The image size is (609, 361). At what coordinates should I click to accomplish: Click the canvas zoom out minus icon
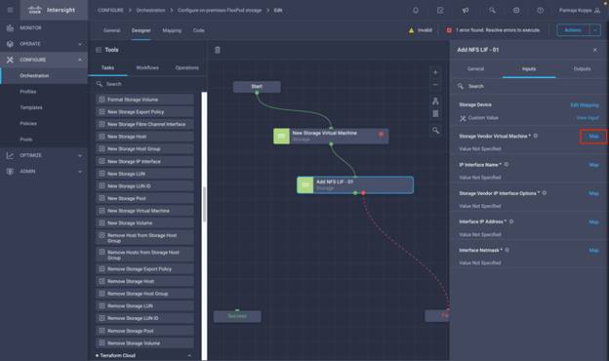435,85
